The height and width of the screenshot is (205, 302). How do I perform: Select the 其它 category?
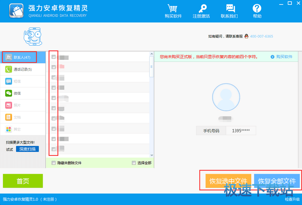[x=23, y=129]
